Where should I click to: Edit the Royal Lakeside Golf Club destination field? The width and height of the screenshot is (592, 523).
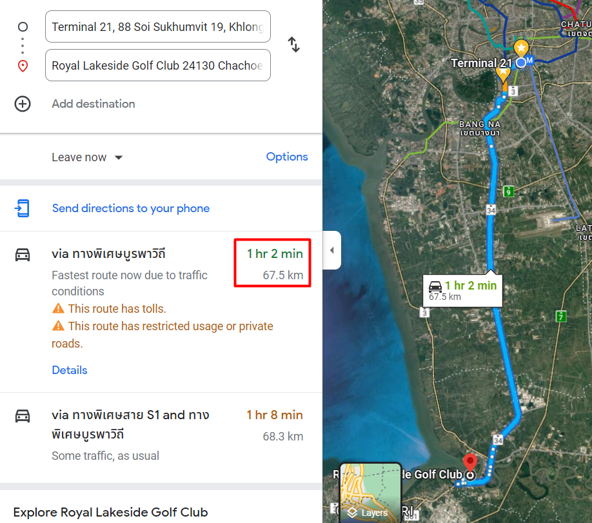pos(158,65)
